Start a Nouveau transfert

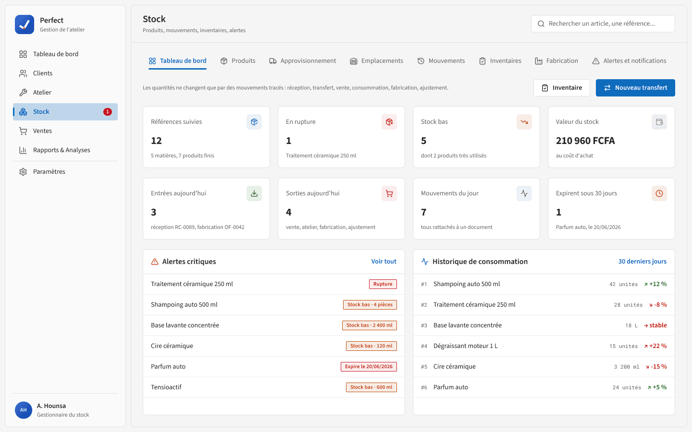[635, 88]
